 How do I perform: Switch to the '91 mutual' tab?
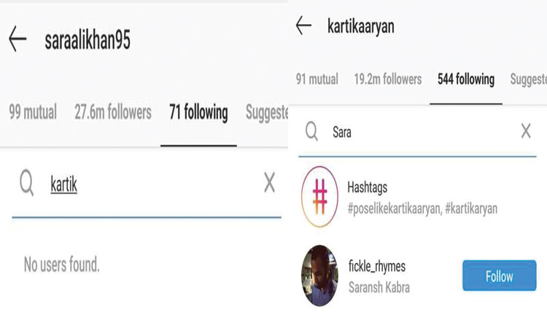[317, 79]
